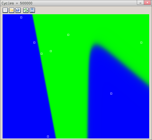Click the Cycles = 500000 title text
Viewport: 152px width, 140px height.
point(17,3)
